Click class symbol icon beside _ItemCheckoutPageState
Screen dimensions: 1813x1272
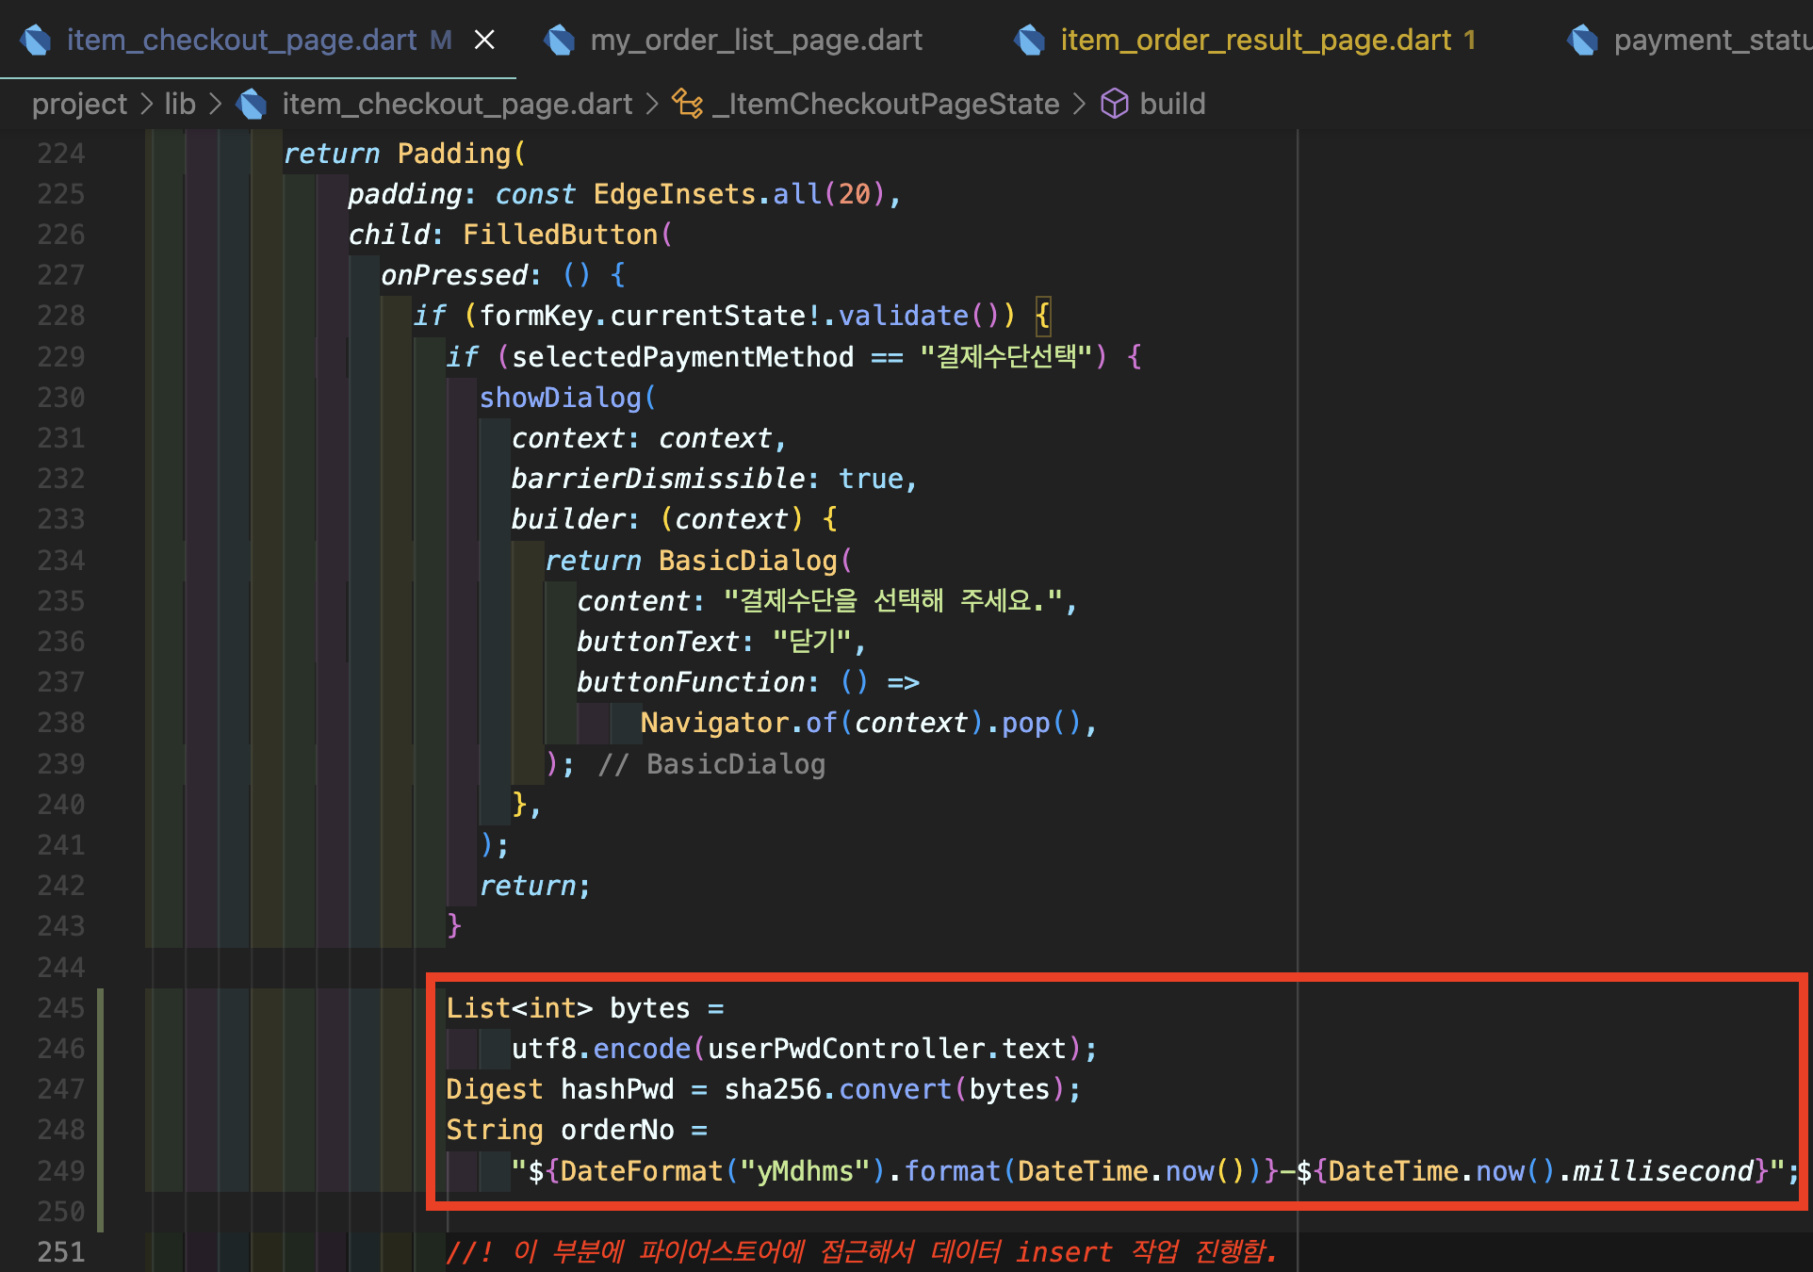[687, 104]
